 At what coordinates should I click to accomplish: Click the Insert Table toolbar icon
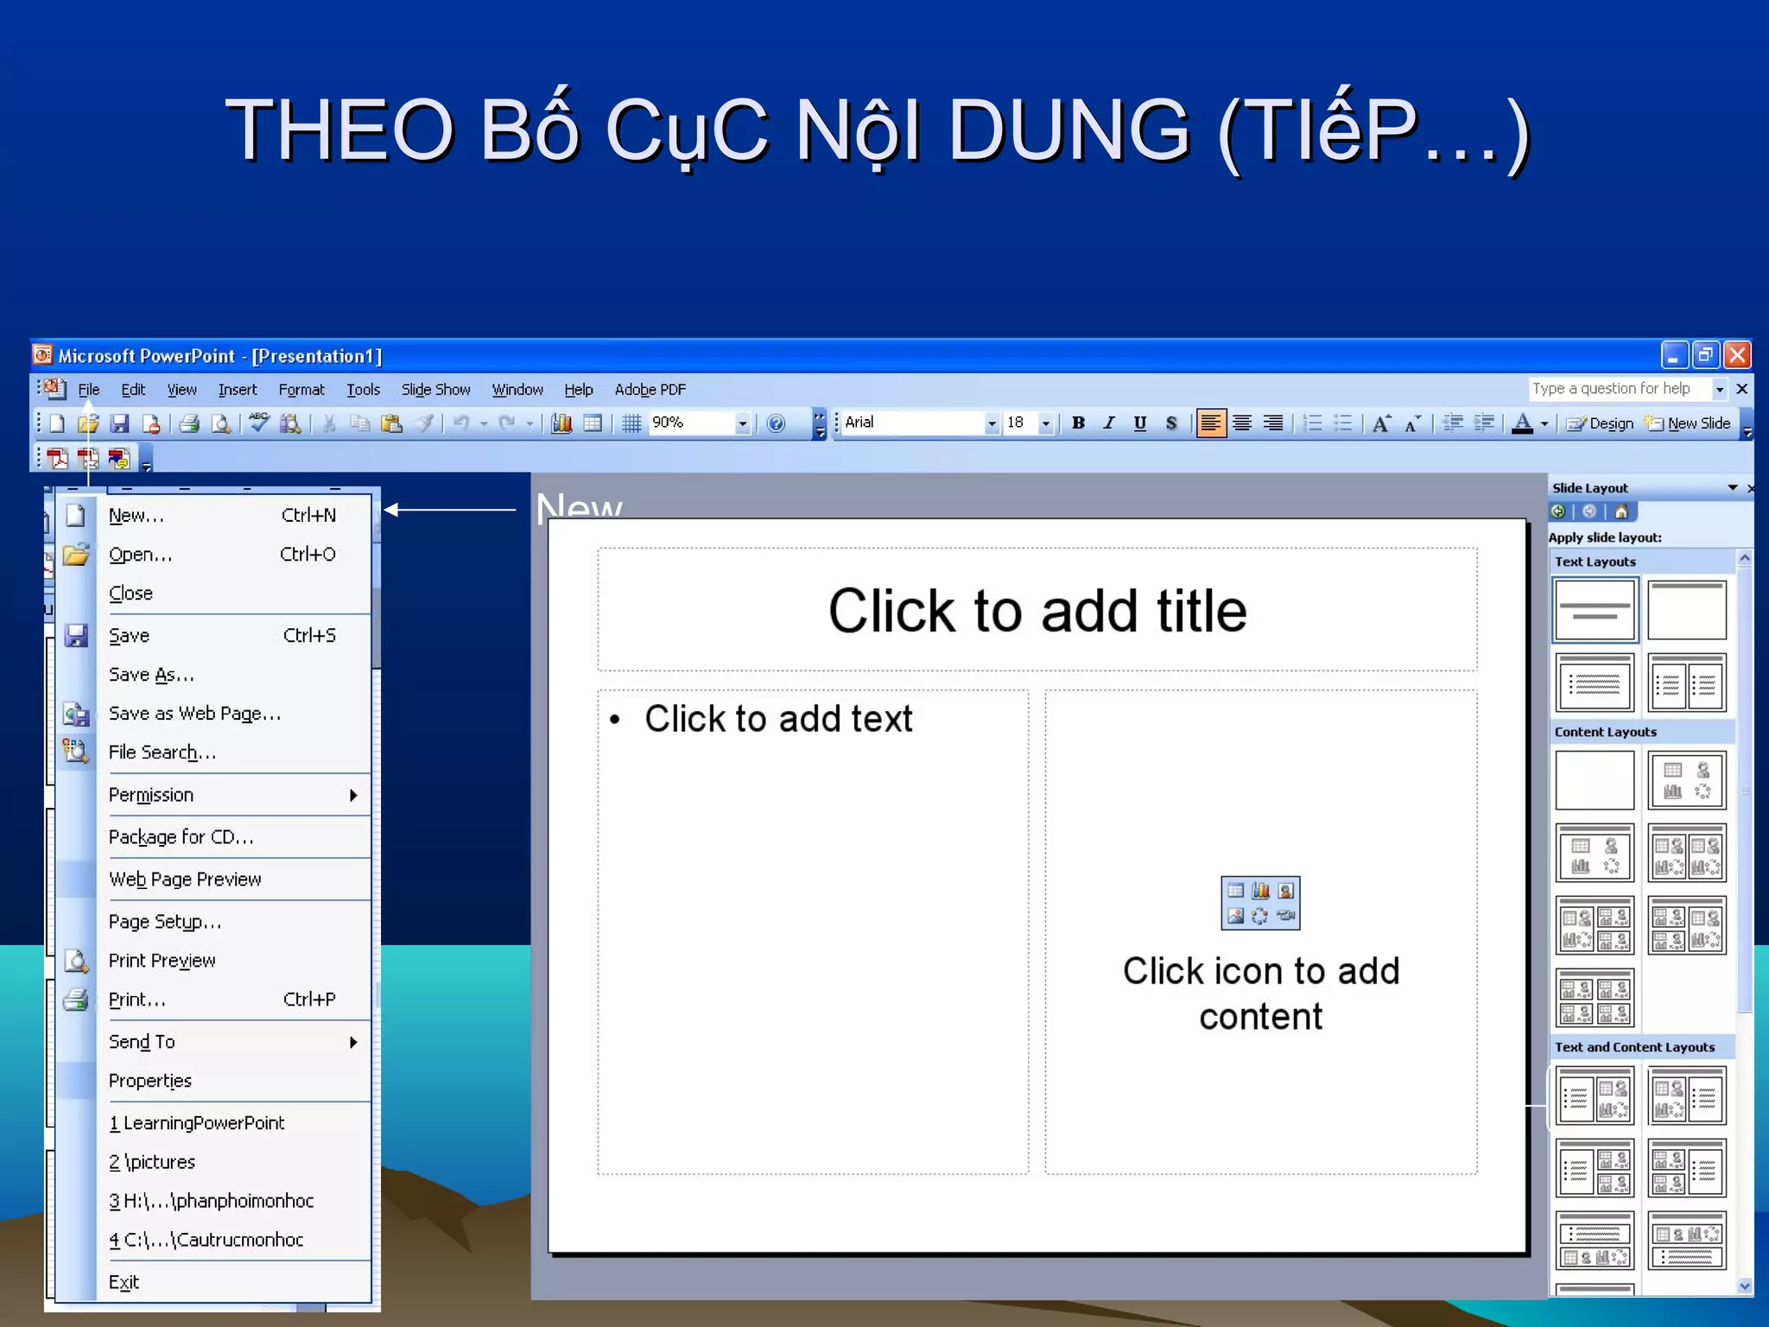[x=593, y=423]
